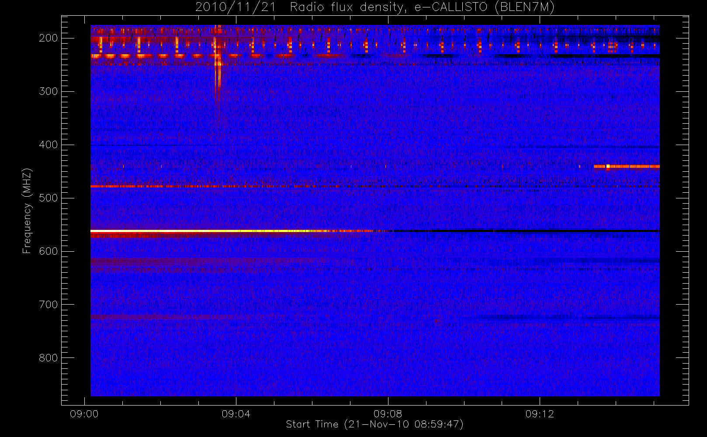Click the '700' frequency tick label
The height and width of the screenshot is (437, 707).
tap(49, 305)
